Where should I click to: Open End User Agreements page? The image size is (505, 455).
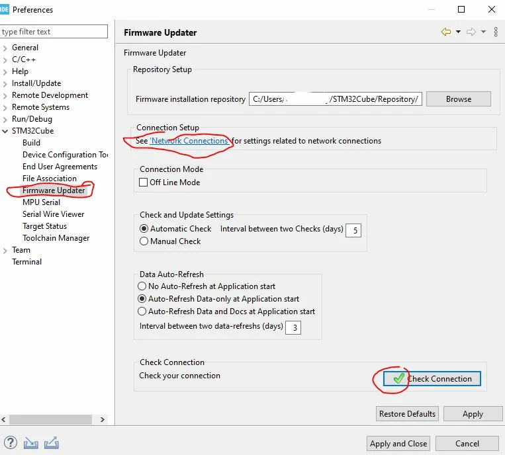60,167
